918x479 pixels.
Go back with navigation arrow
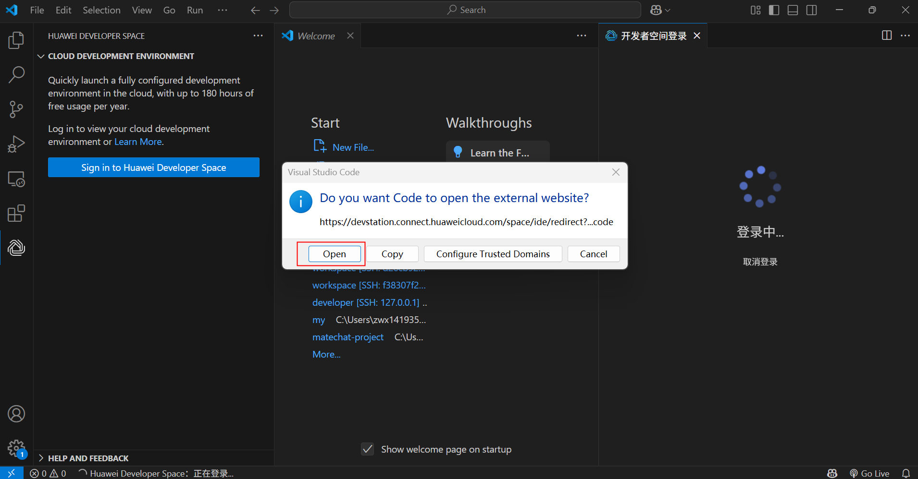coord(255,10)
